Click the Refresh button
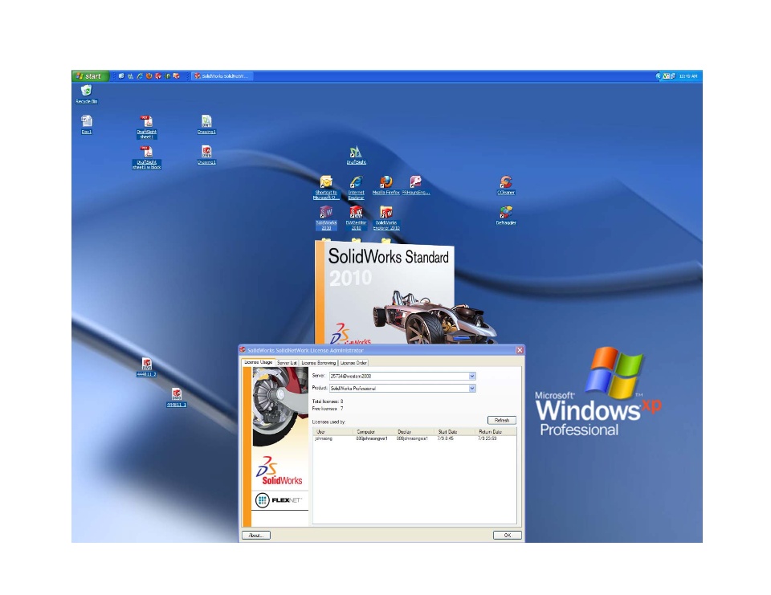The image size is (771, 595). (x=501, y=421)
